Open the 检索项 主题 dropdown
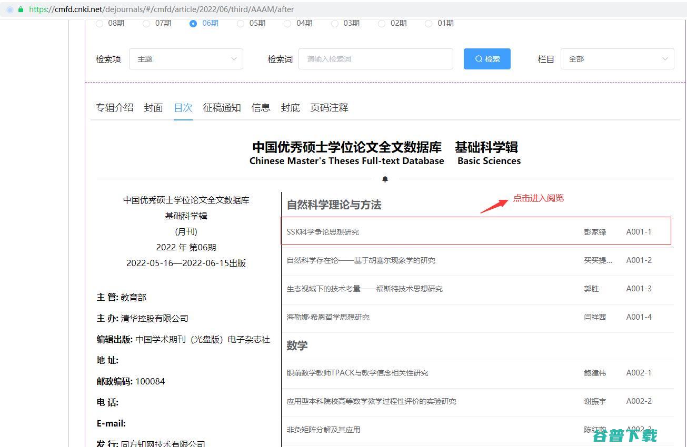687x447 pixels. click(186, 59)
